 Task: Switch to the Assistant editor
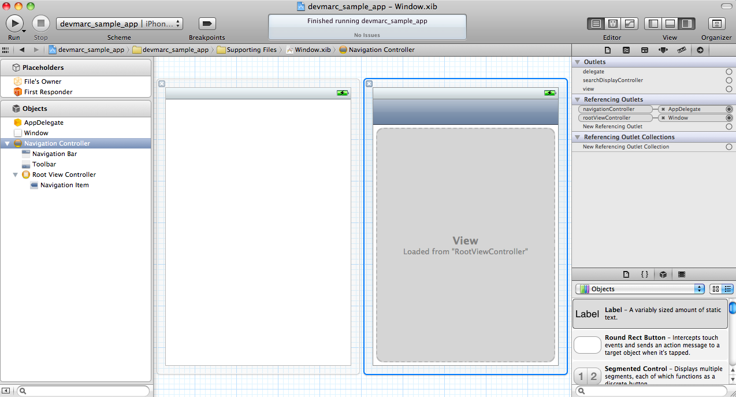(612, 23)
